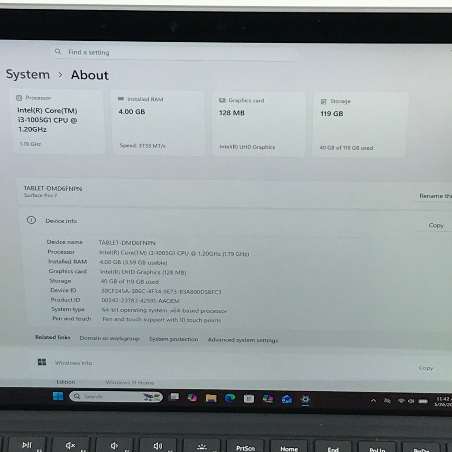Click the Windows logo beside Windows info
Screen dimensions: 452x452
[42, 362]
